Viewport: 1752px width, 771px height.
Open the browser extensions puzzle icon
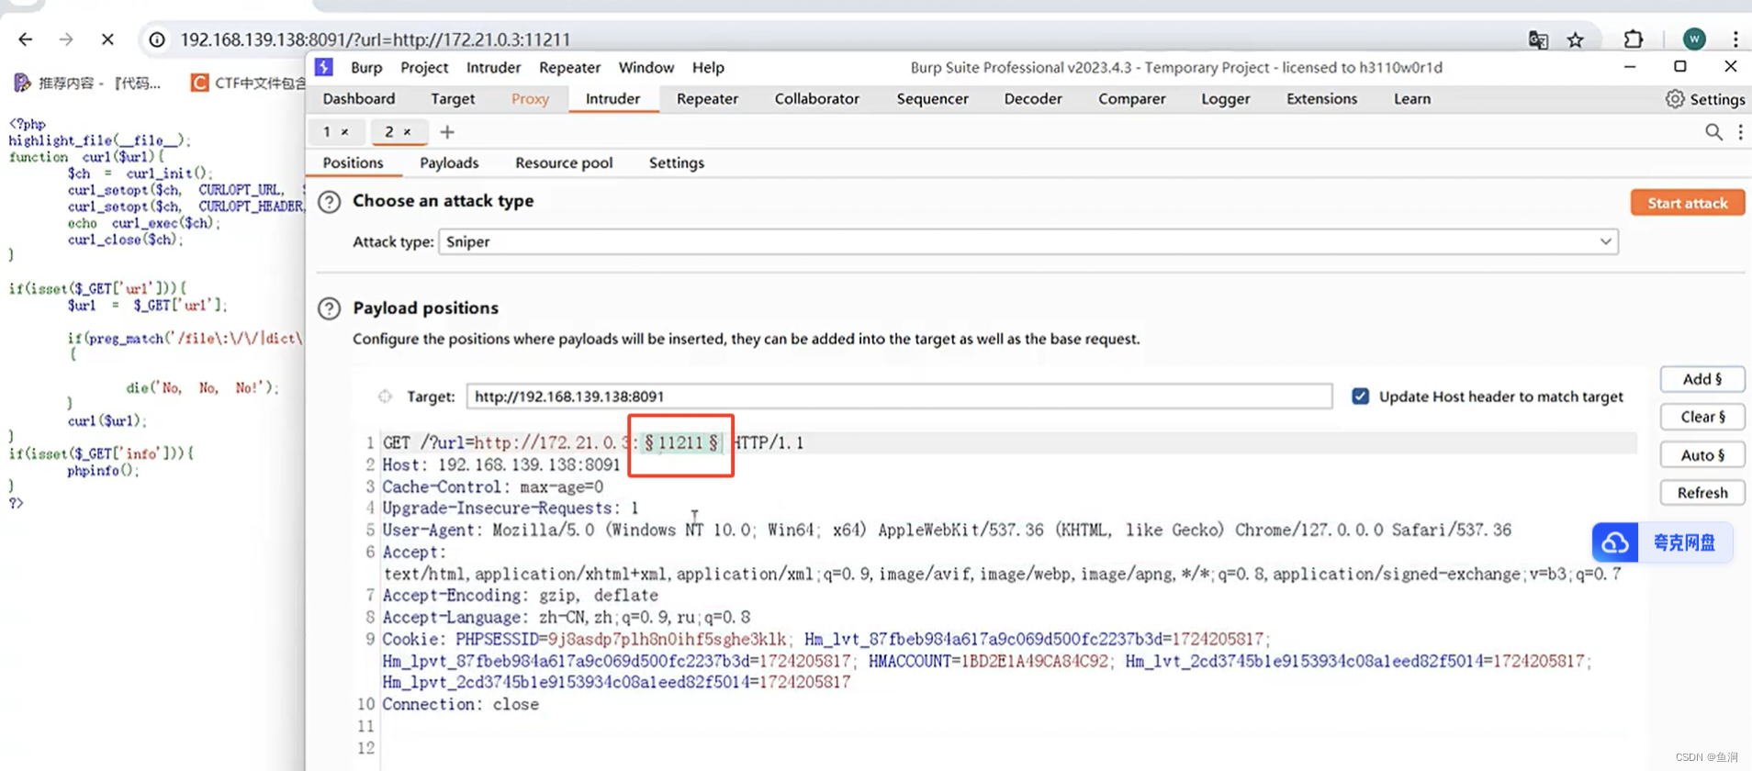pos(1633,39)
